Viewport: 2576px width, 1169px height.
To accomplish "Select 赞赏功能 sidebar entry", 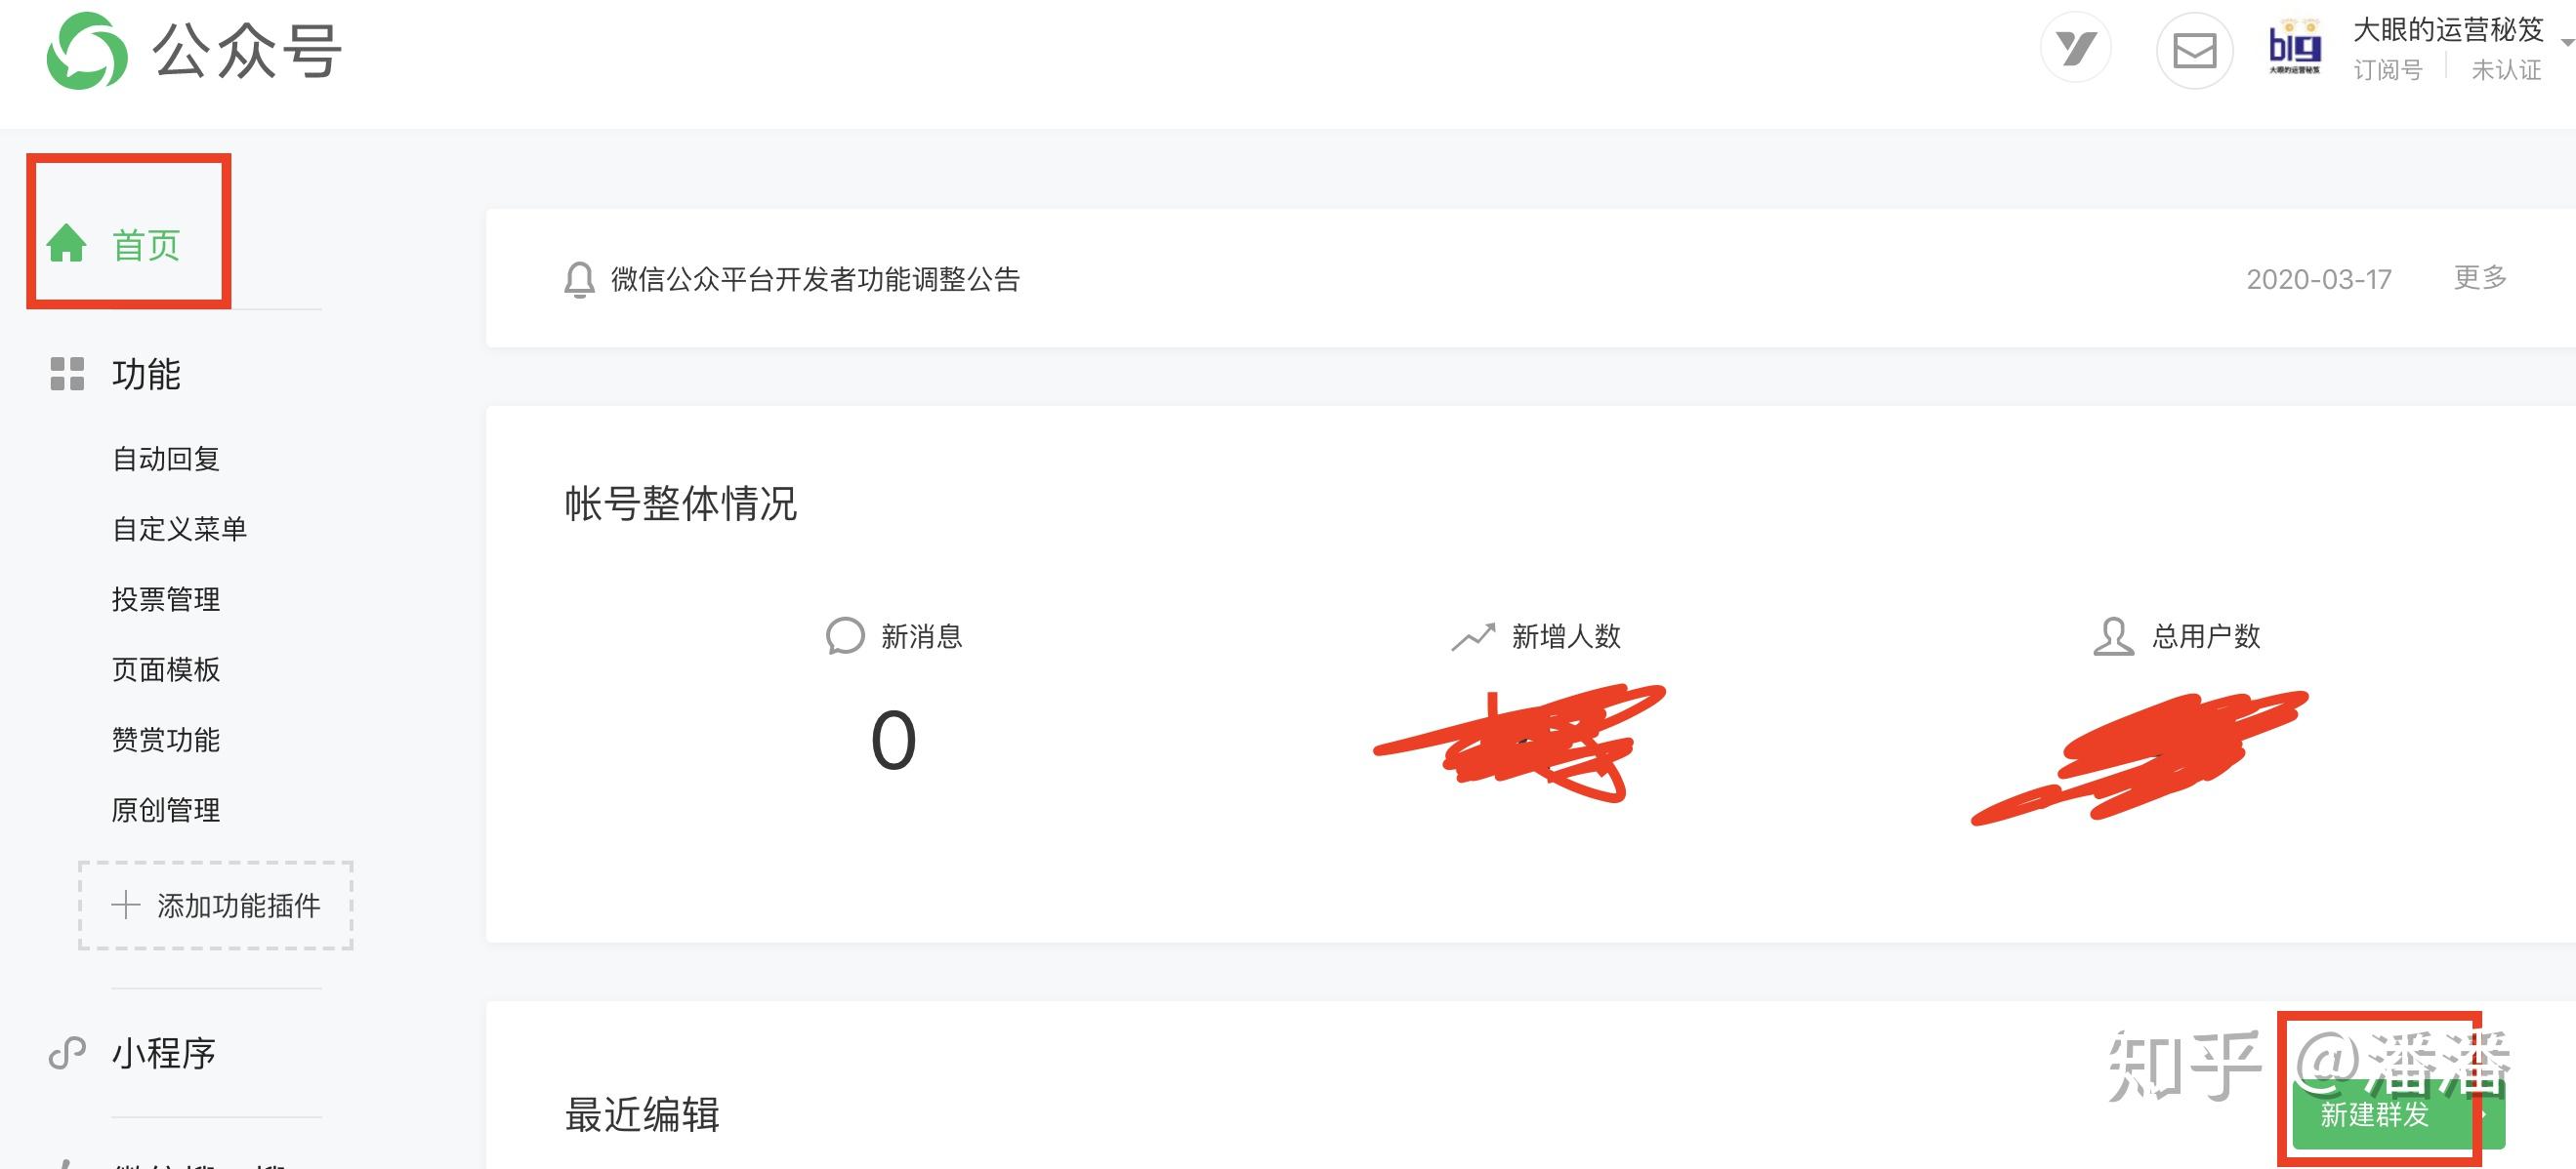I will click(x=166, y=740).
